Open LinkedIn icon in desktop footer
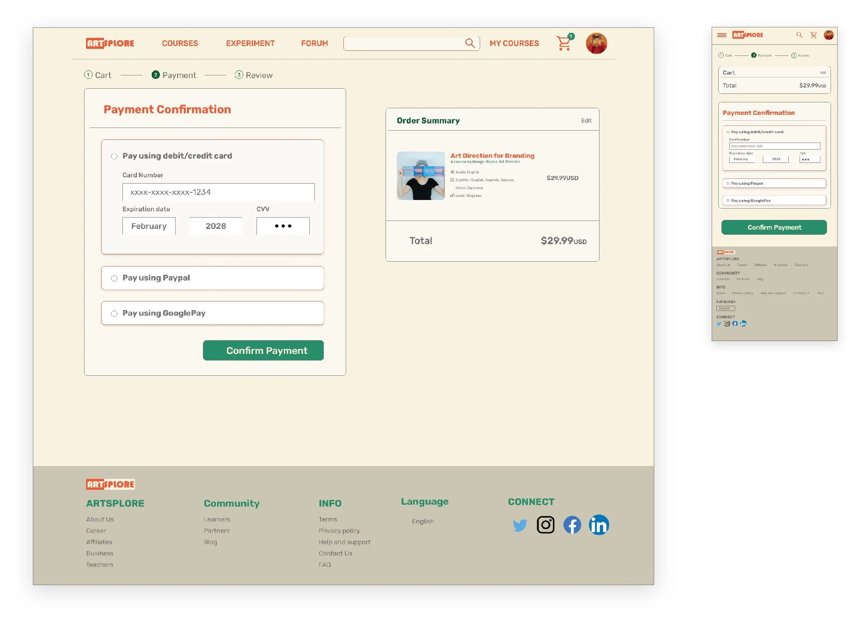Screen dimensions: 854x623 tap(599, 525)
